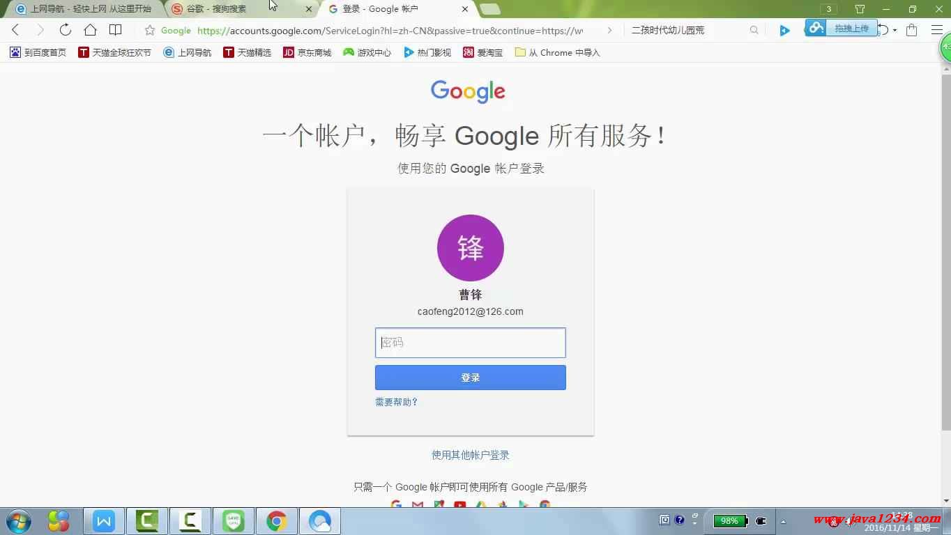Open 天猫精选 bookmark
The height and width of the screenshot is (535, 951).
247,52
